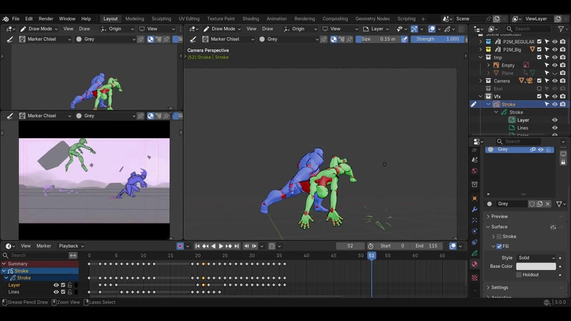This screenshot has width=571, height=321.
Task: Adjust the brush Size slider
Action: (x=377, y=39)
